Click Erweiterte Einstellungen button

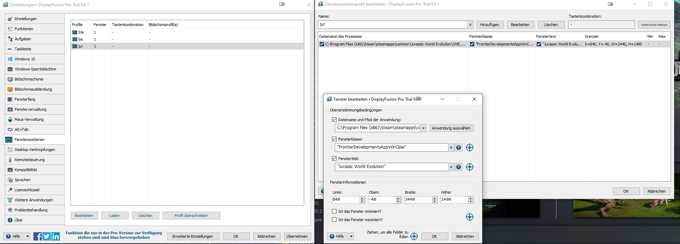193,236
